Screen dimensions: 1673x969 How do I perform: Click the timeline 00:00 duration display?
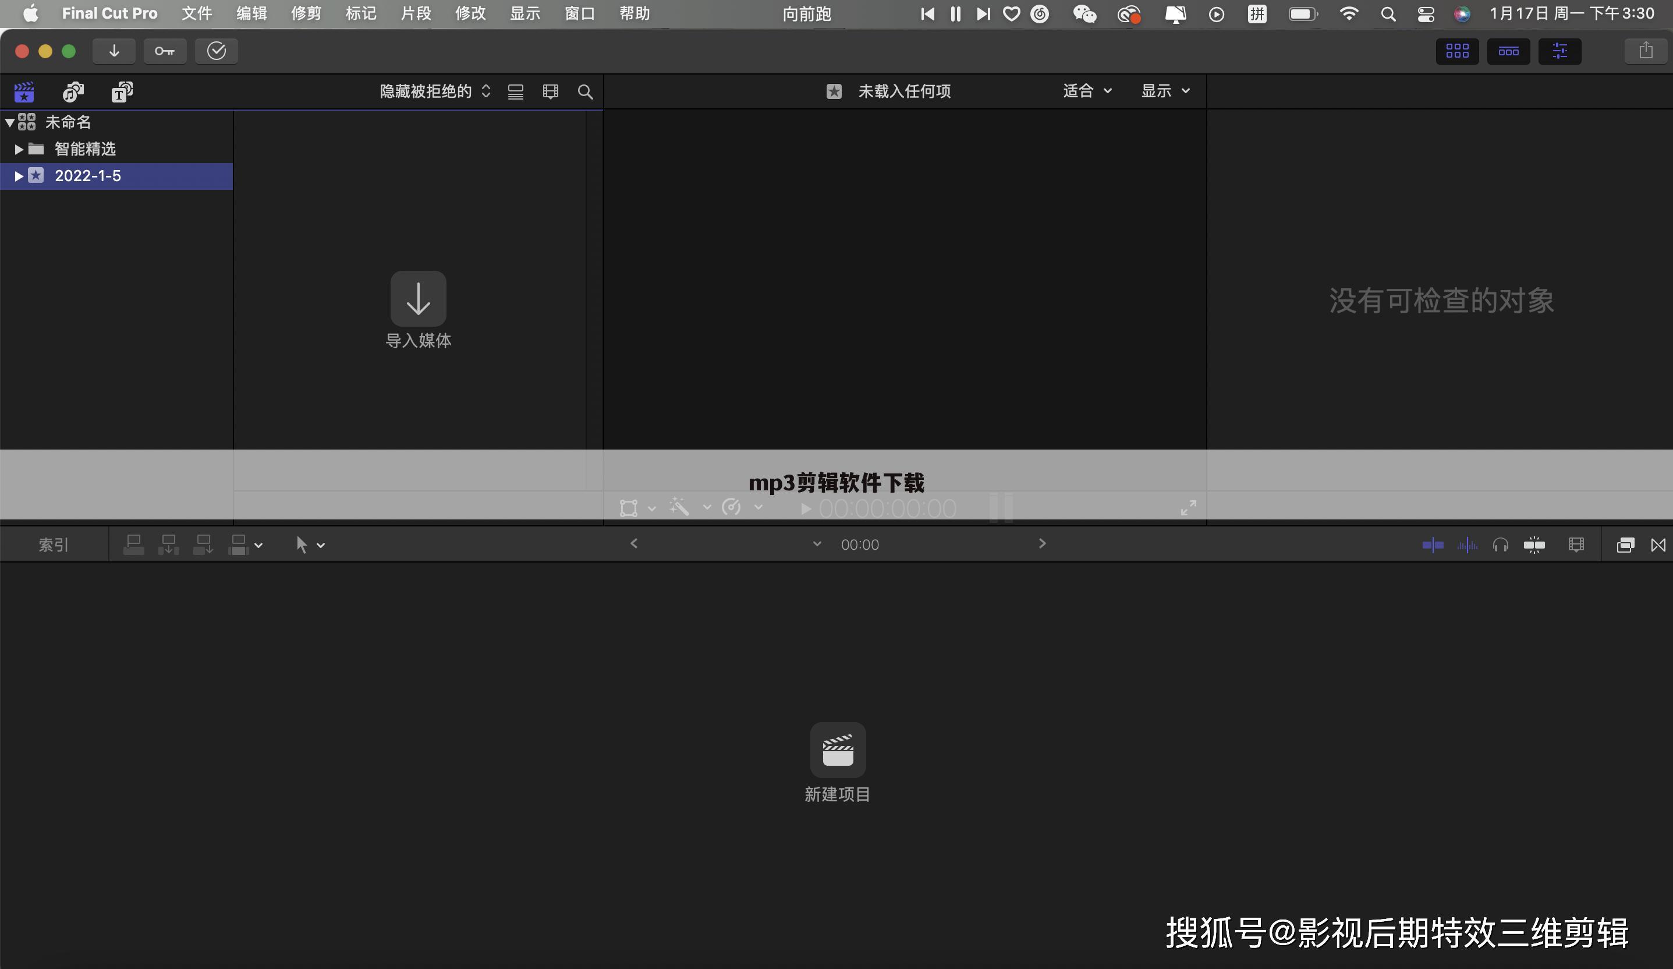[x=860, y=544]
